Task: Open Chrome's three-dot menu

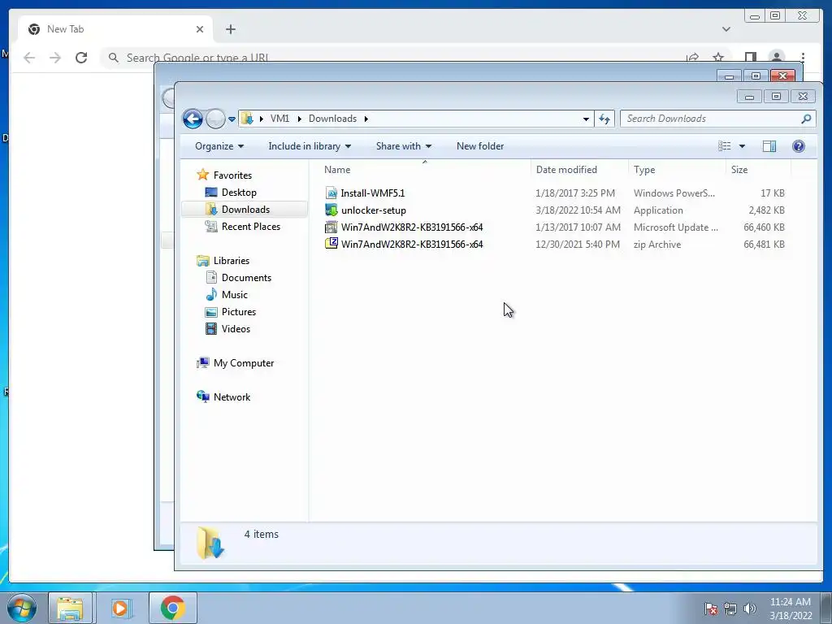Action: pos(803,58)
